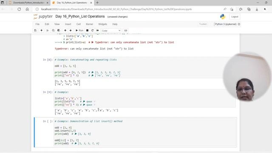Click the Jupyter logo
The height and width of the screenshot is (153, 272).
point(43,17)
